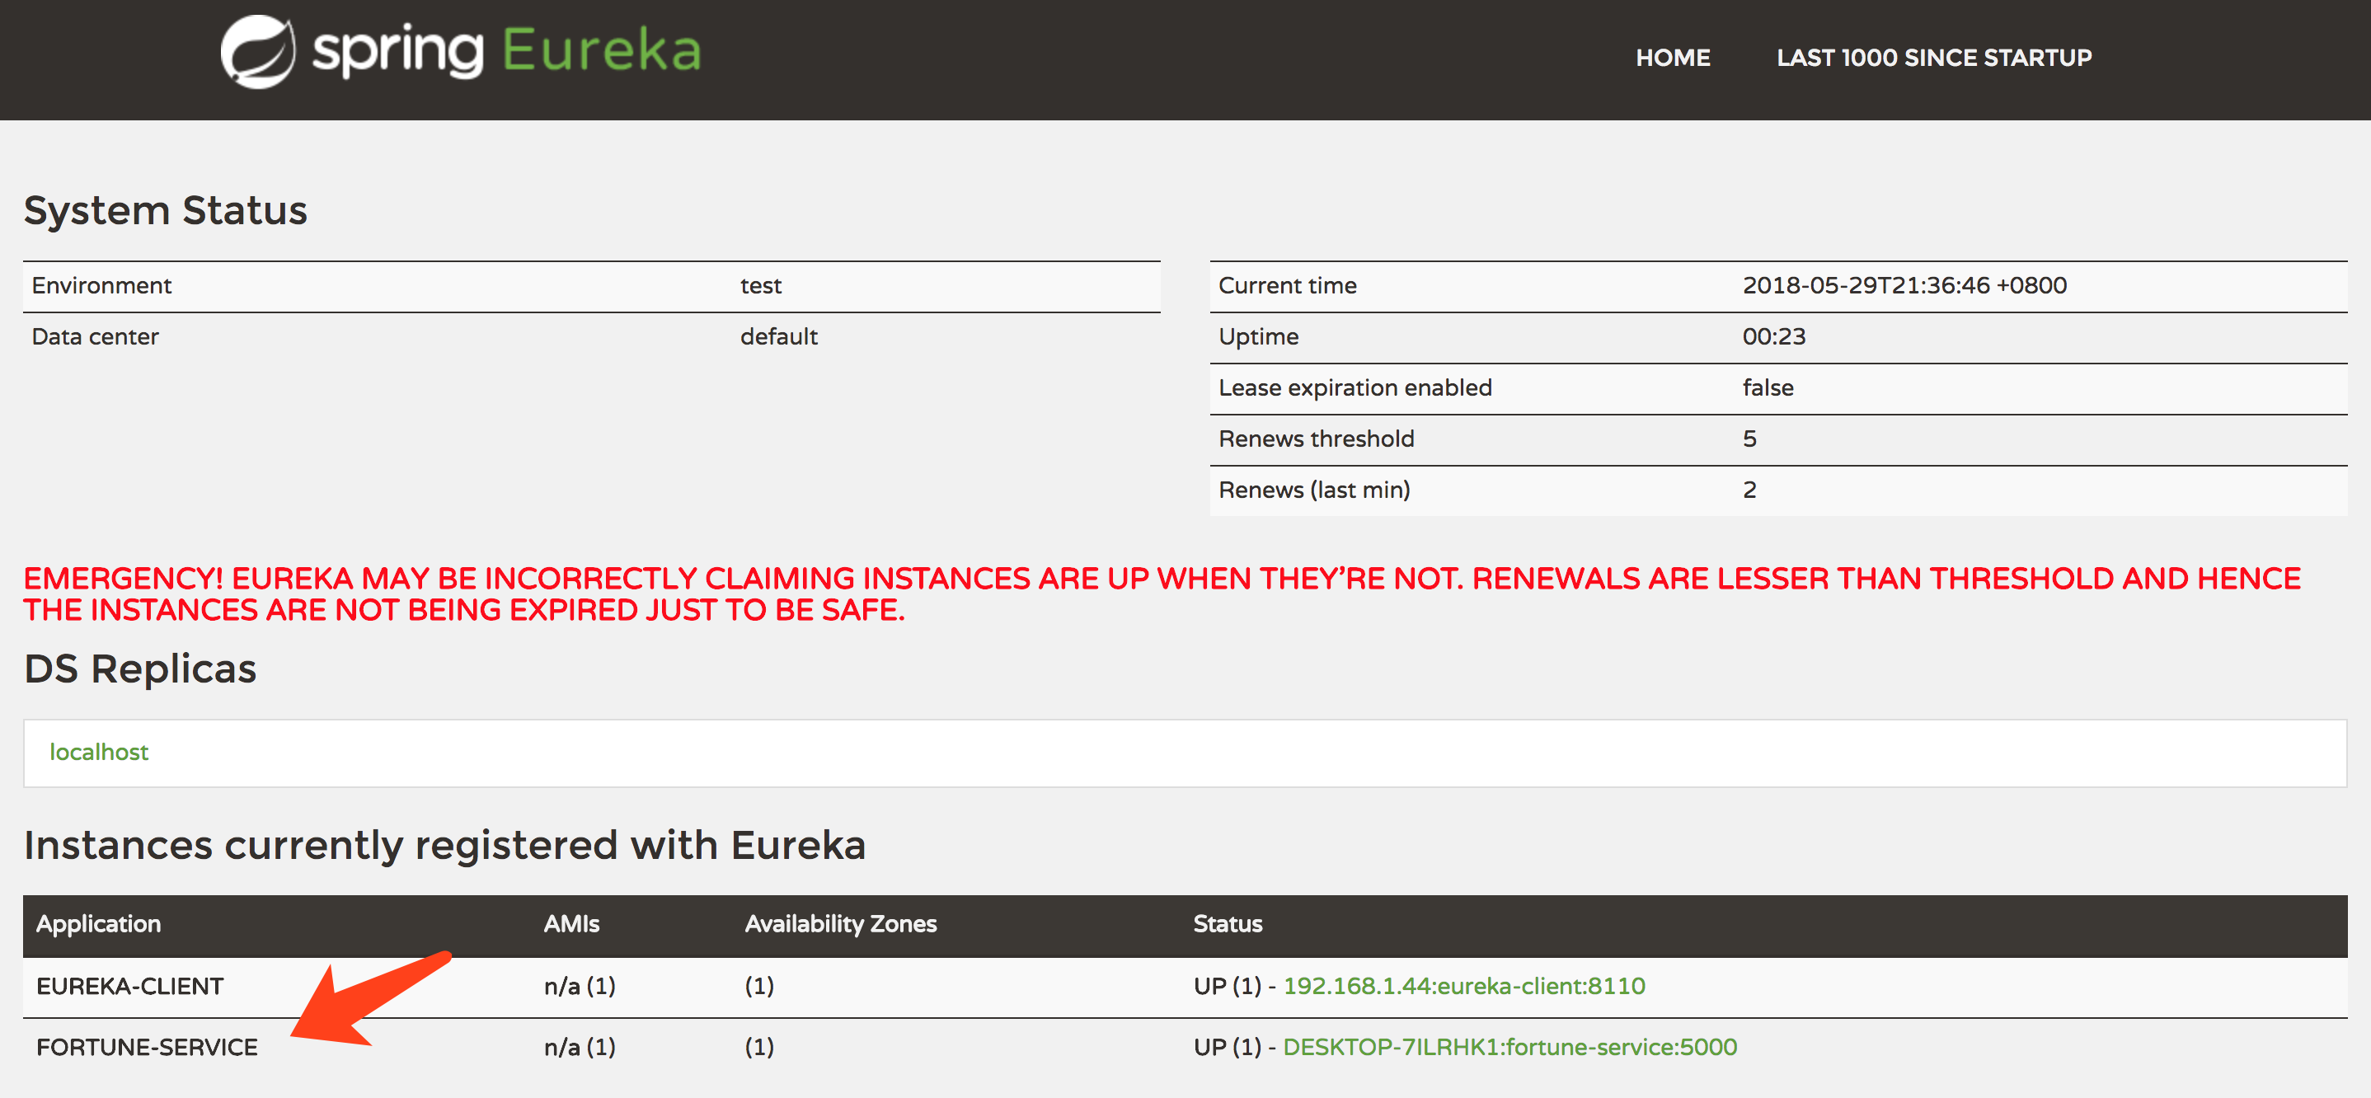Click the Application column header
This screenshot has height=1098, width=2371.
click(x=98, y=924)
